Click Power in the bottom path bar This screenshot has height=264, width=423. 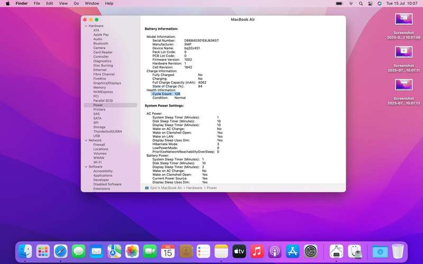tap(212, 188)
